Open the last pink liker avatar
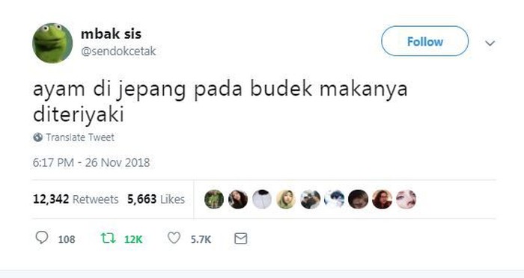Image resolution: width=524 pixels, height=278 pixels. pos(406,200)
